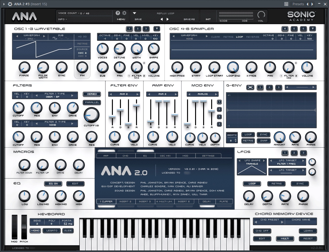Select the 1 CLIPPER insert slot

tap(106, 202)
